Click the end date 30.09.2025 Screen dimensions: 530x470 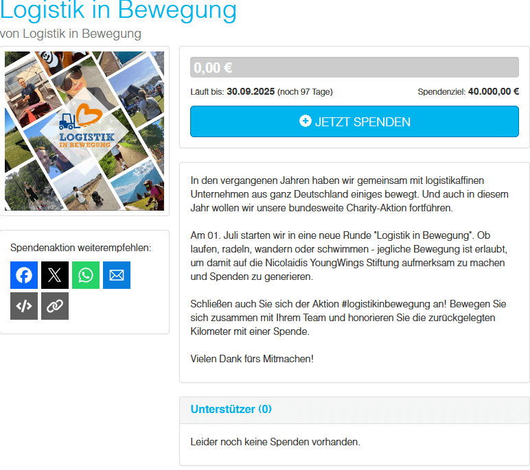[x=250, y=92]
